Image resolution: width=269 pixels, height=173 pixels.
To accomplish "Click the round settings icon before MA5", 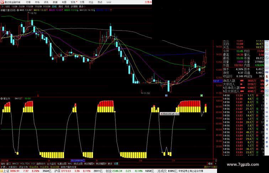I will [x=18, y=10].
